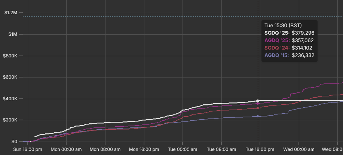Click the $200K y-axis label
Screen dimensions: 343x155
tap(10, 120)
